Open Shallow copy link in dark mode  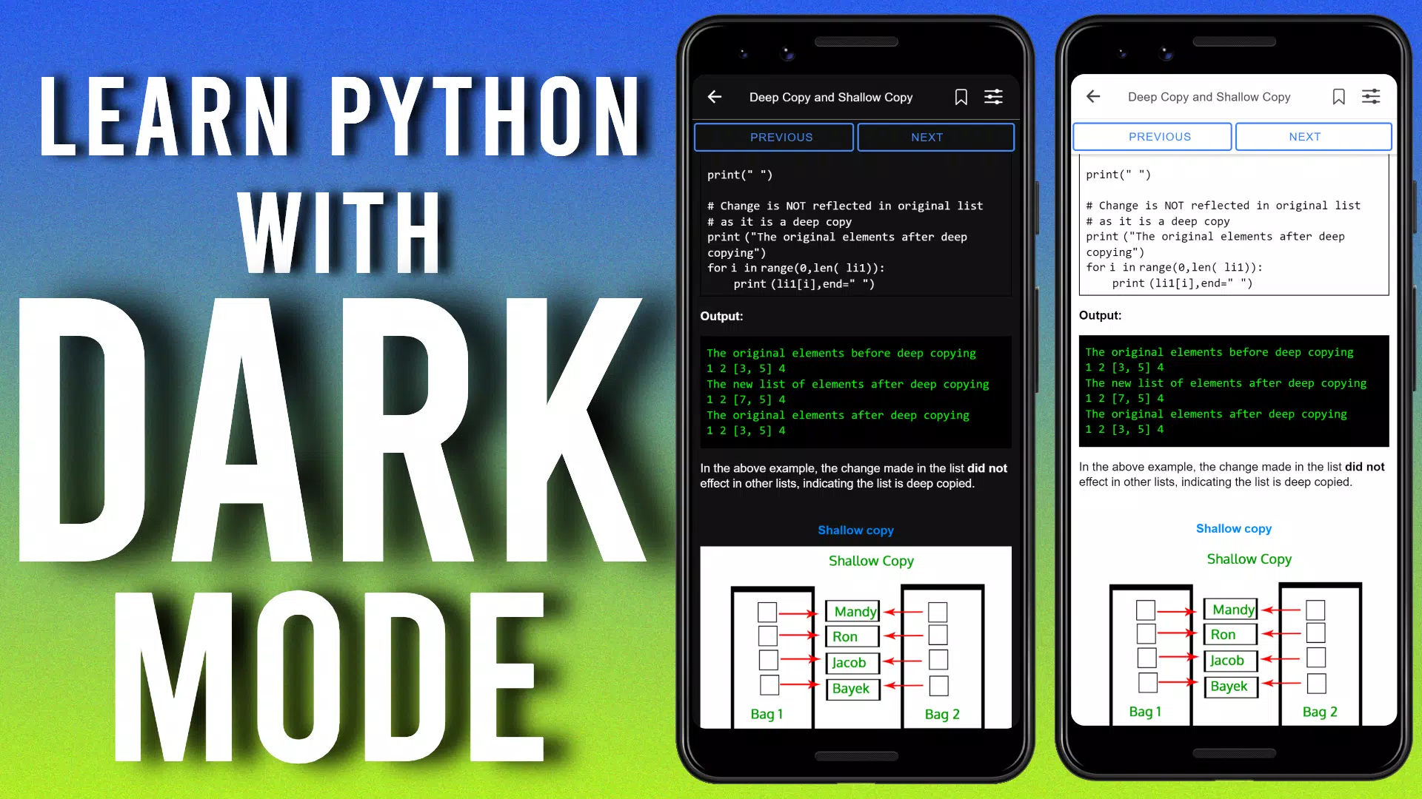855,530
